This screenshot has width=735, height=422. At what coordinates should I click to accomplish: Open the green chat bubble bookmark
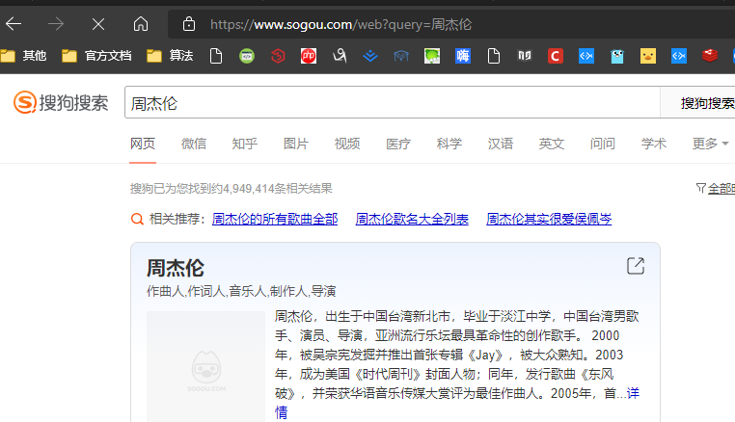(432, 56)
